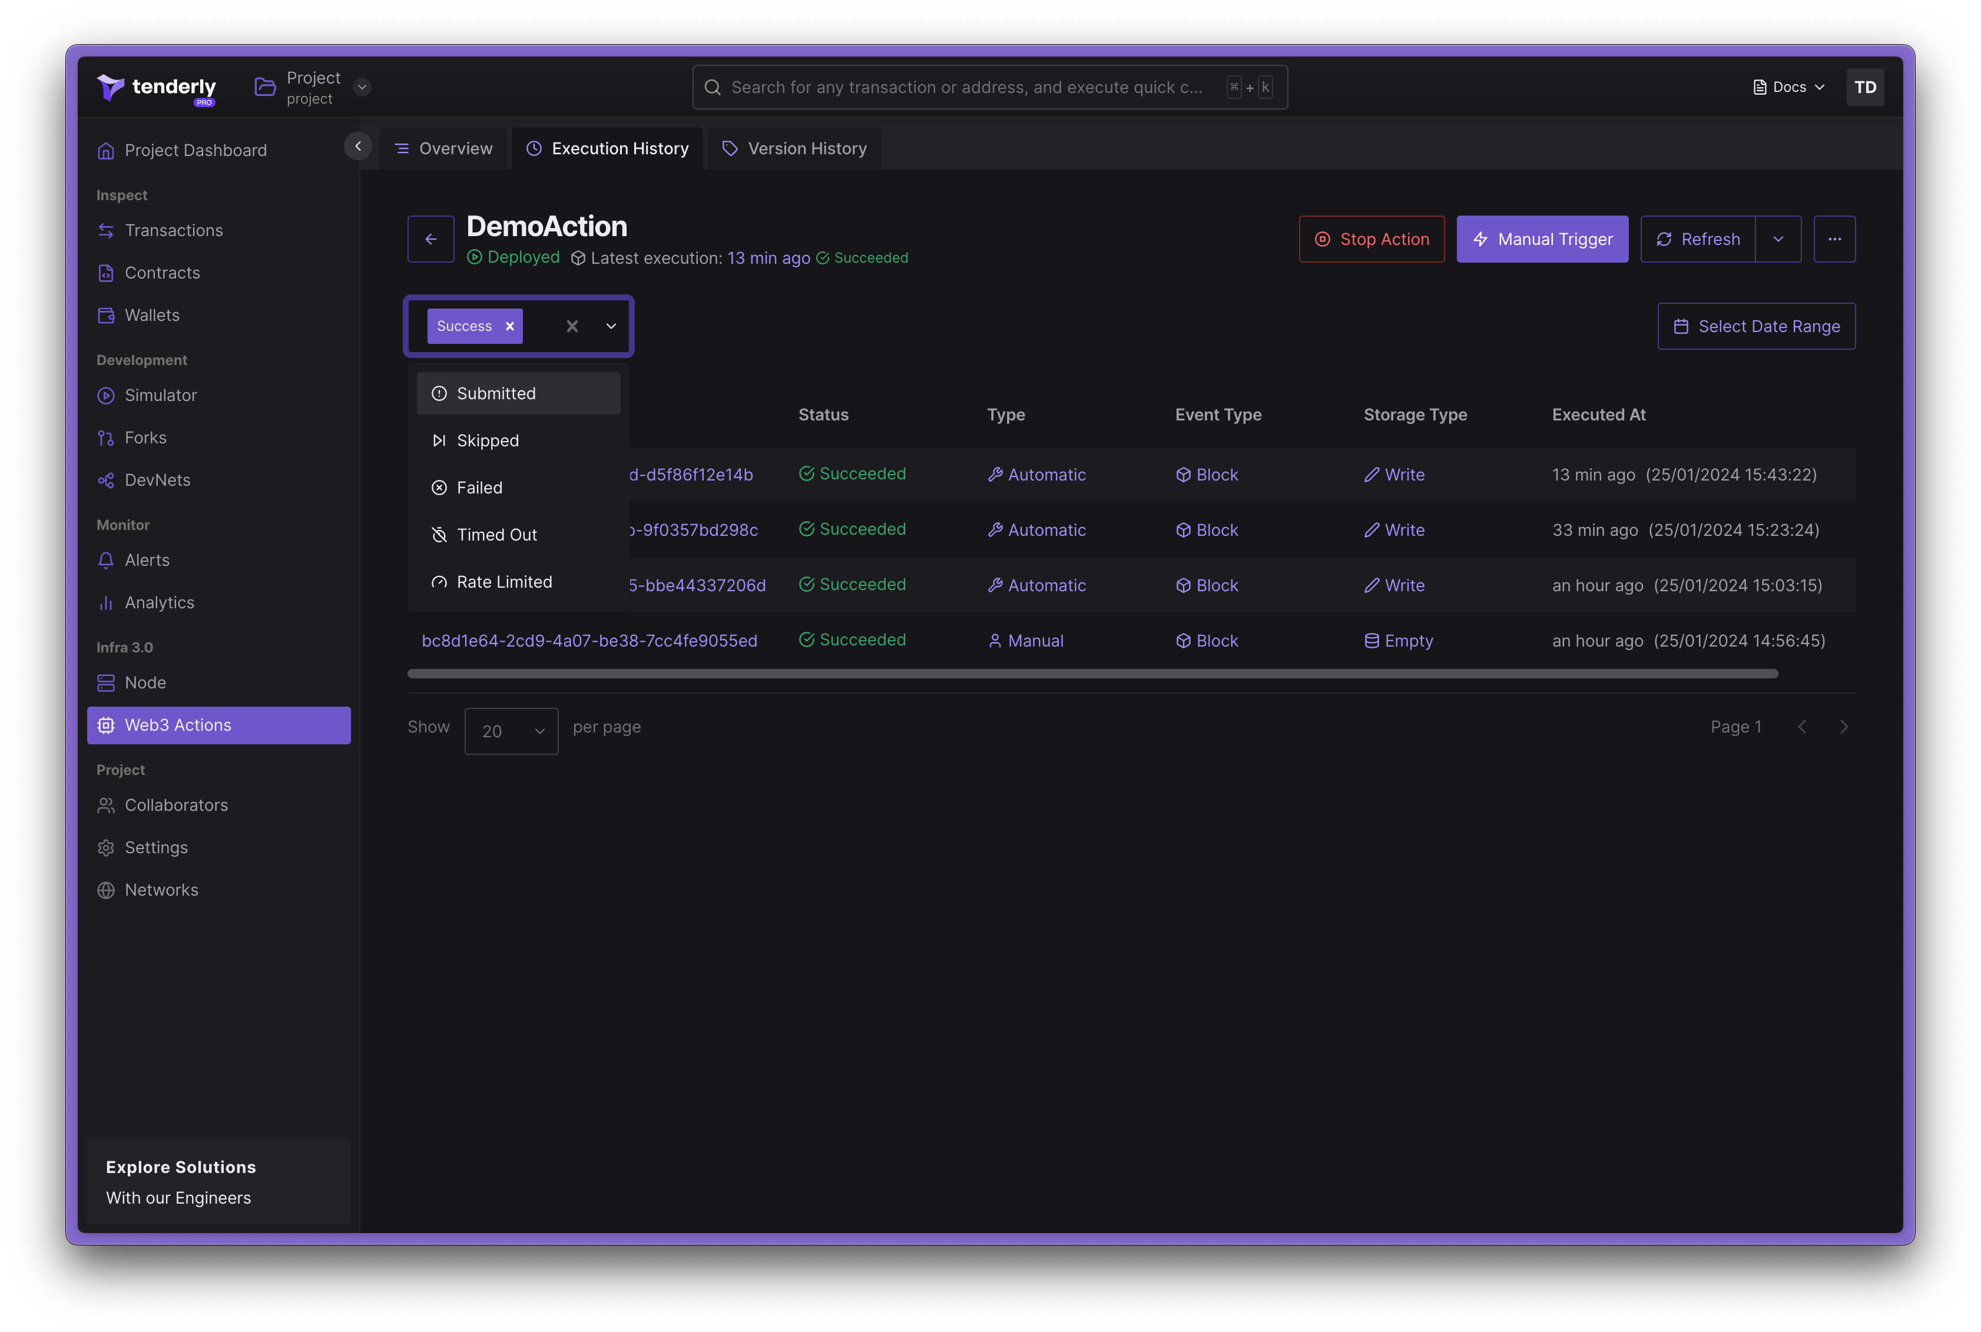Expand the Project switcher chevron
This screenshot has height=1332, width=1981.
(x=362, y=87)
